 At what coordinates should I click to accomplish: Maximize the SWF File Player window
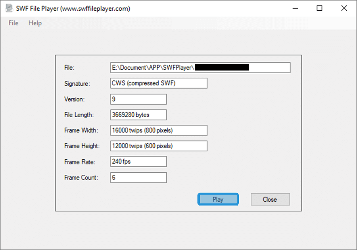319,8
